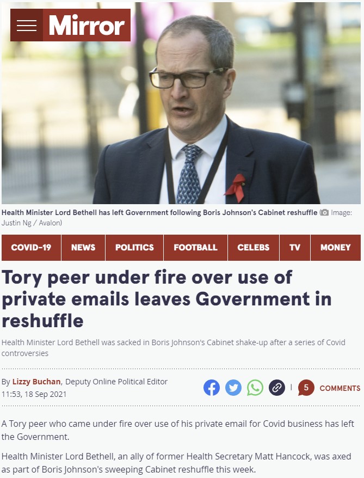This screenshot has width=364, height=478.
Task: Click the article headline text
Action: point(166,299)
